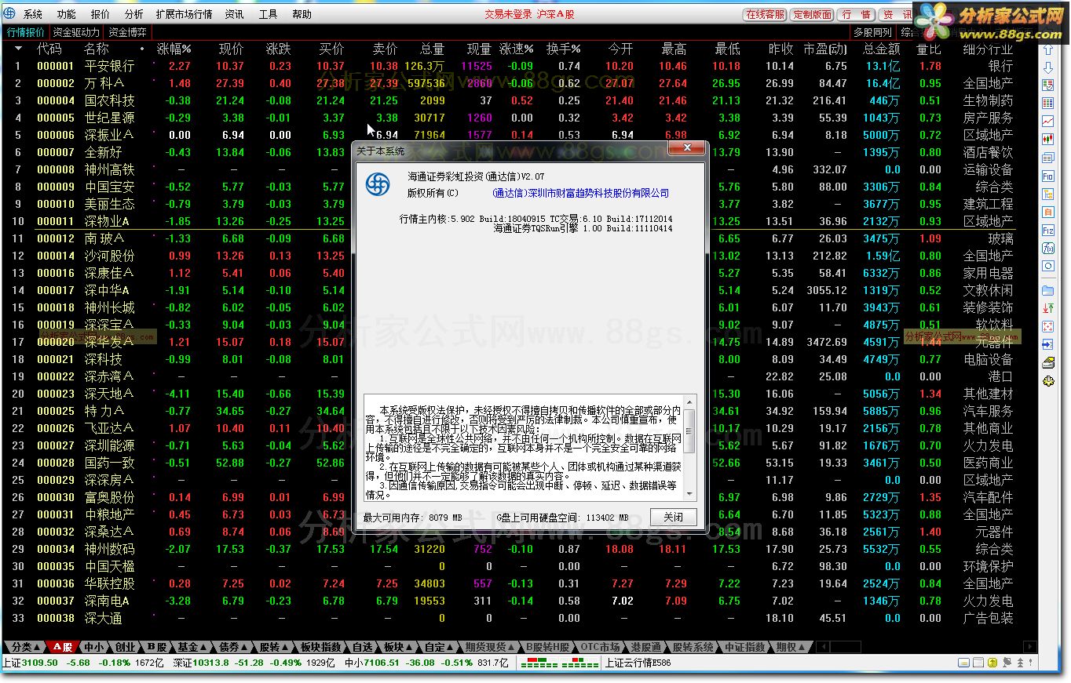Viewport: 1071px width, 683px height.
Task: Expand the 自定▲ bottom tab menu
Action: [440, 647]
